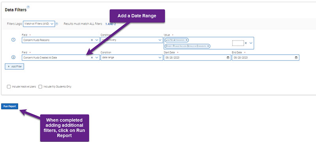Viewport: 316px width, 142px height.
Task: Click the help icon next to Filters Logic dropdown
Action: [57, 24]
